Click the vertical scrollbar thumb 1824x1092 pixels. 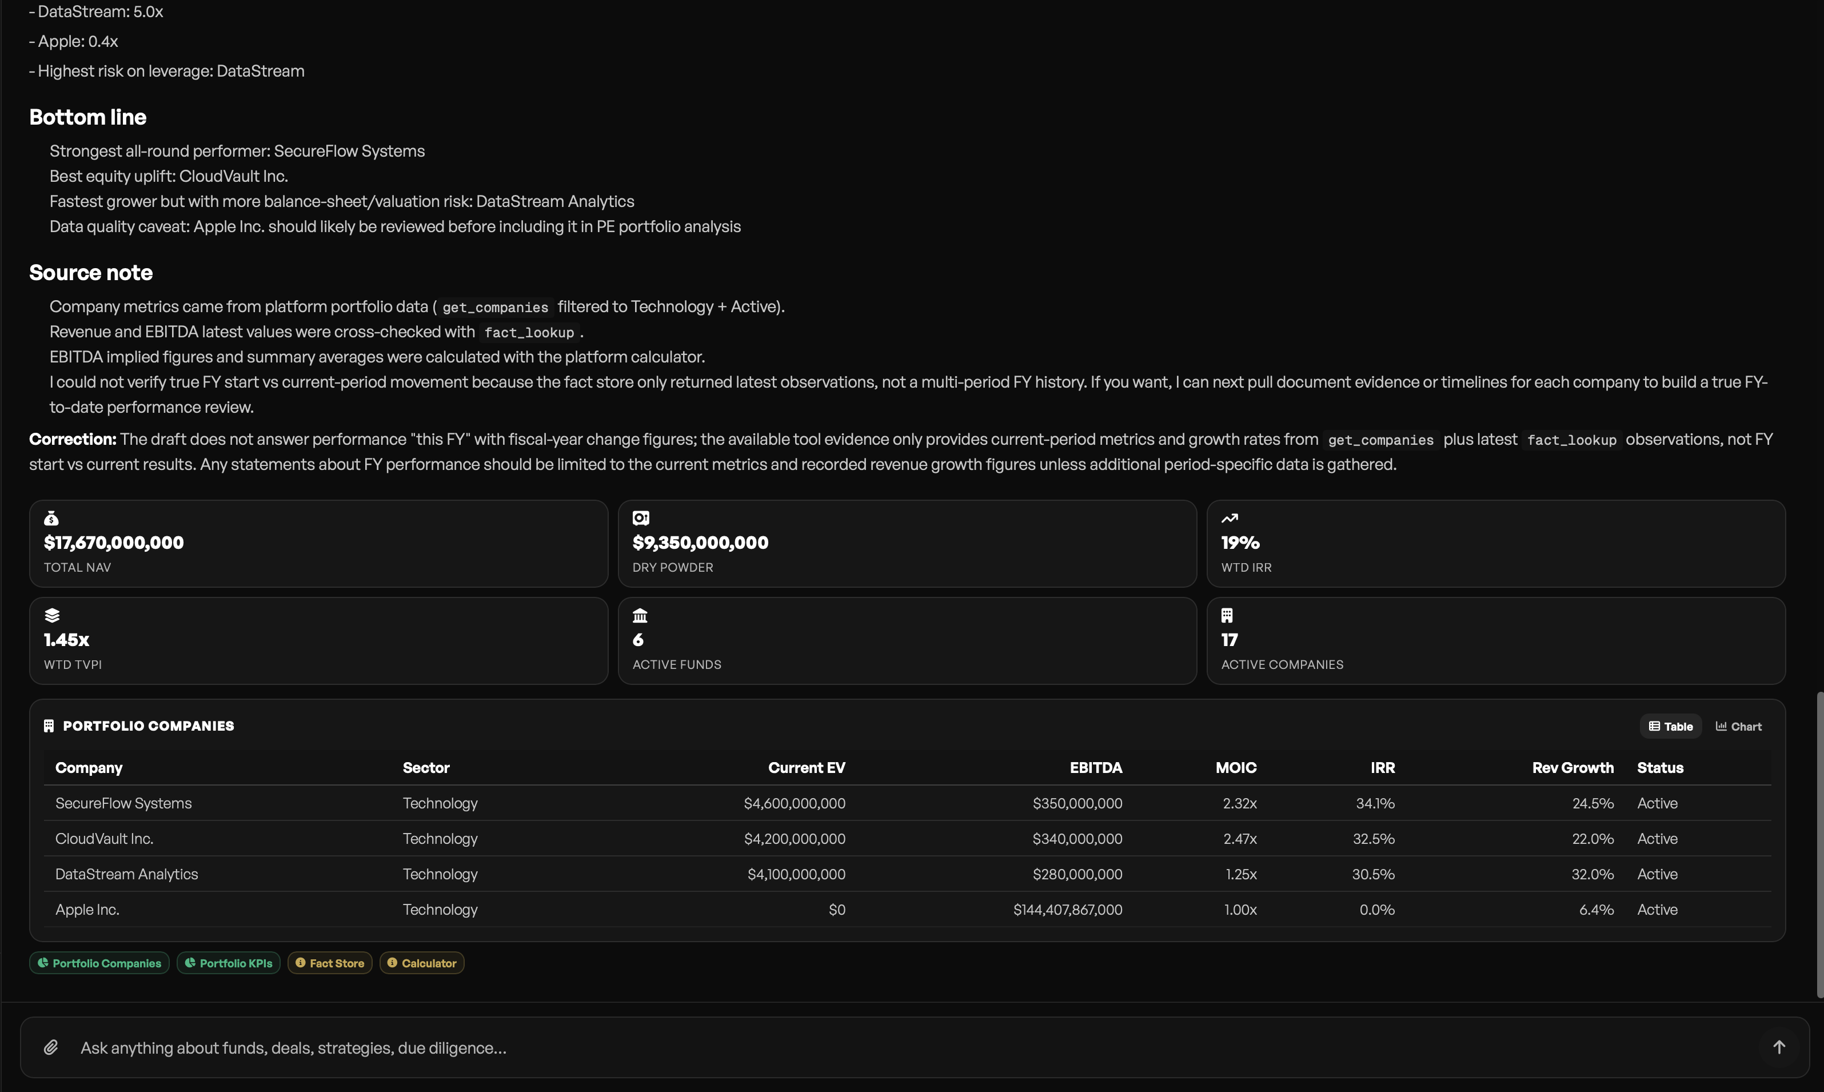pos(1819,845)
